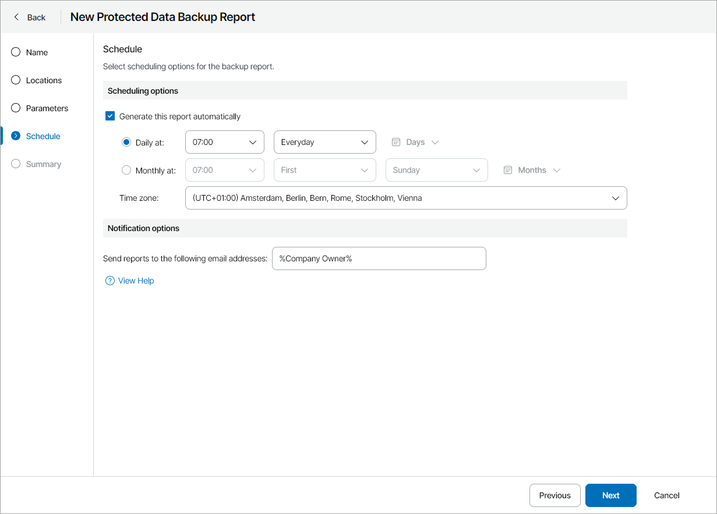Uncheck Generate this report automatically
This screenshot has width=717, height=514.
point(110,116)
